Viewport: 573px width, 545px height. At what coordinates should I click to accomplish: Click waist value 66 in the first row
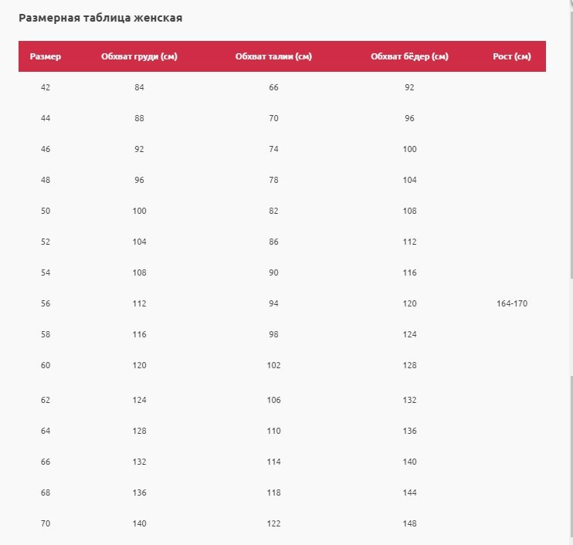click(273, 87)
